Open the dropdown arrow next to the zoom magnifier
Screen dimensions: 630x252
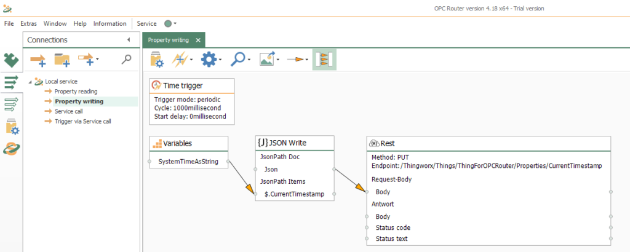250,60
